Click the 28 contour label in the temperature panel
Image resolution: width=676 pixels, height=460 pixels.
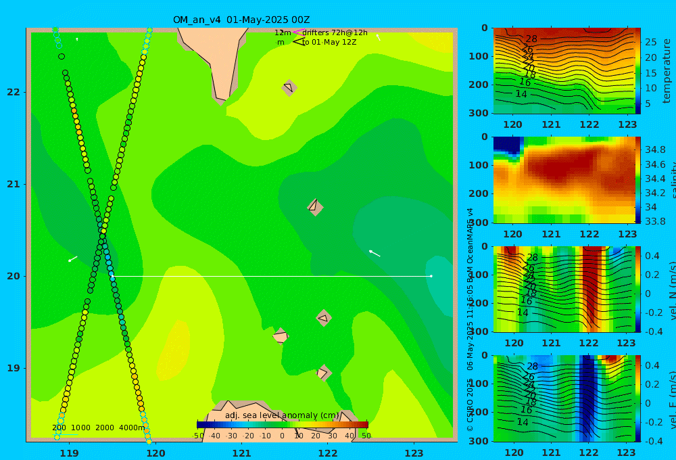click(531, 39)
